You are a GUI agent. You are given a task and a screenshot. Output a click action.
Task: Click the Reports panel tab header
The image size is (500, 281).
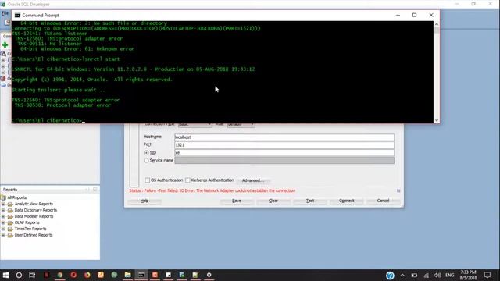[x=10, y=190]
